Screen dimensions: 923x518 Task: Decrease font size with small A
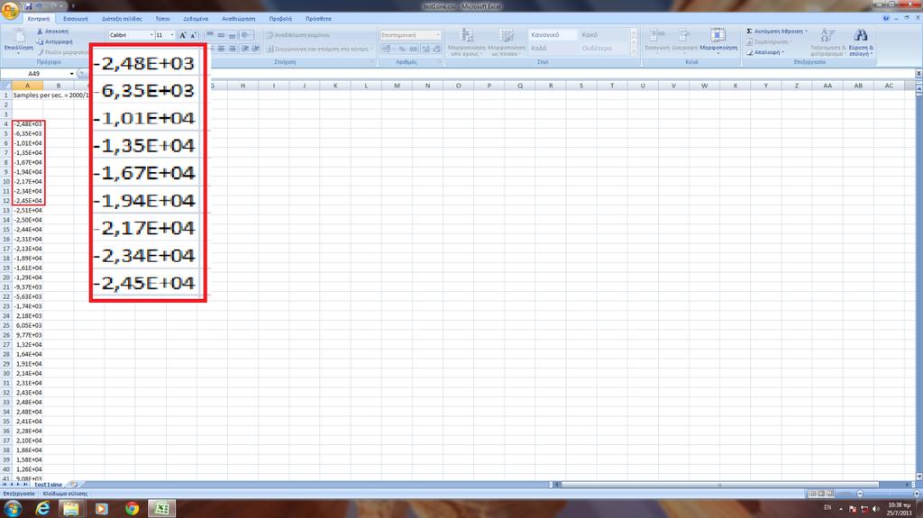click(x=193, y=35)
